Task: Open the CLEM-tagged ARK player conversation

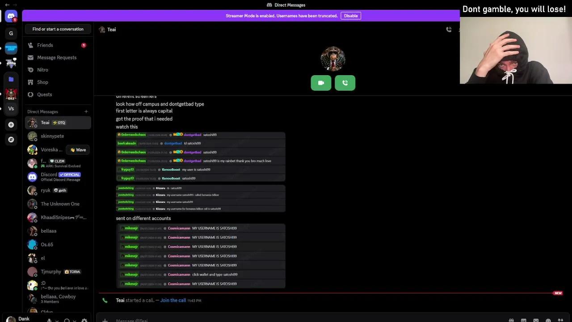Action: tap(58, 163)
